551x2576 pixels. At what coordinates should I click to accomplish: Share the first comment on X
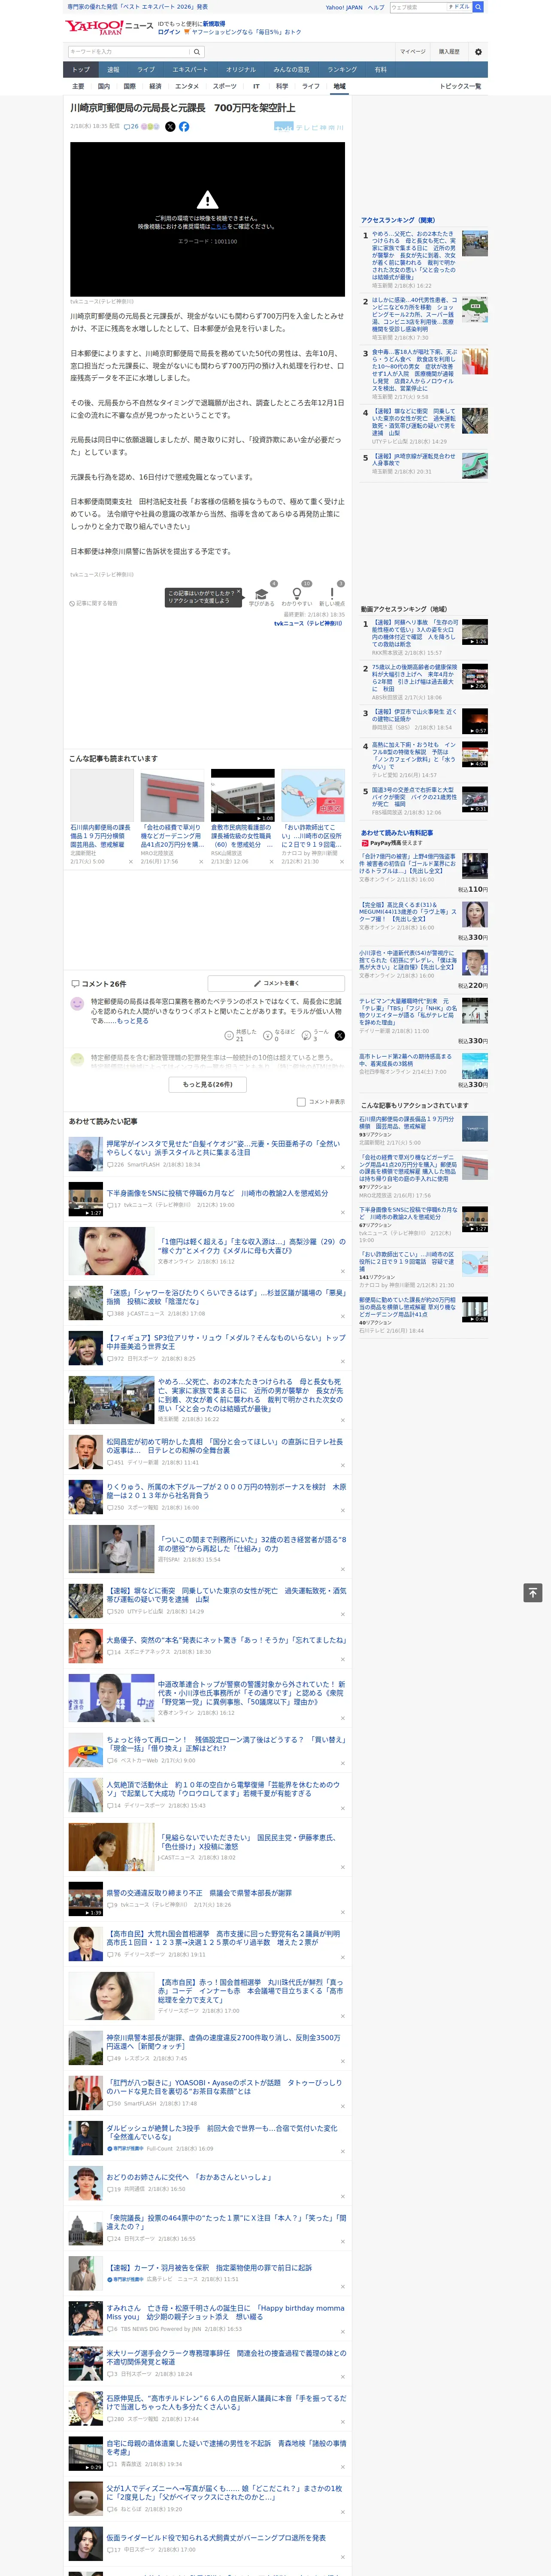339,1036
